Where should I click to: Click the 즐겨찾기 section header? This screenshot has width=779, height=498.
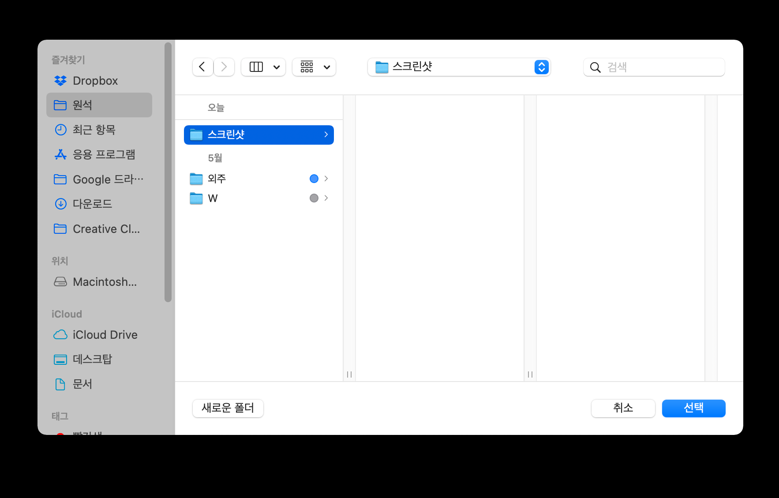[x=68, y=60]
